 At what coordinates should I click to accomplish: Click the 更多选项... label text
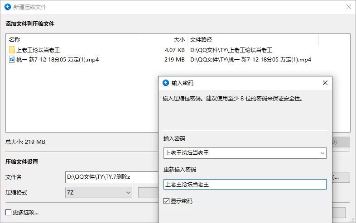25,213
